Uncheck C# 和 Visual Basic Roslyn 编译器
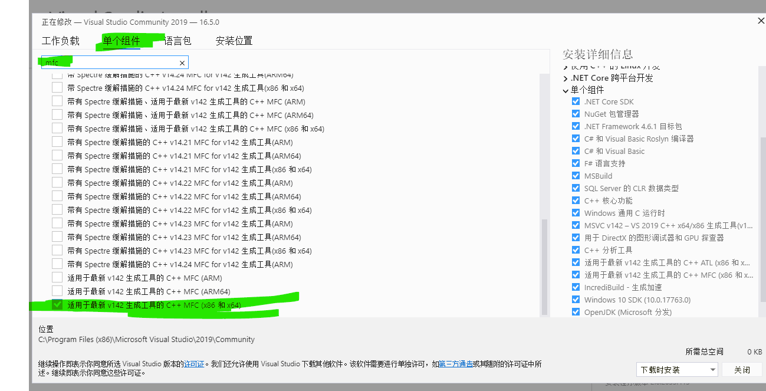The image size is (766, 391). [576, 139]
